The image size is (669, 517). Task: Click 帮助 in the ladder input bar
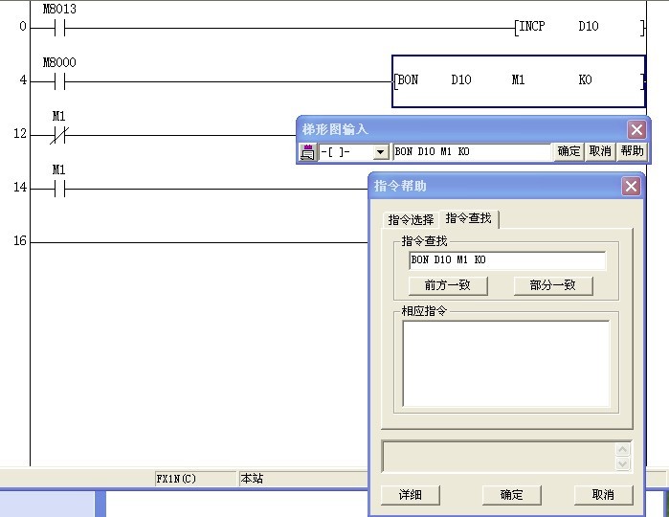click(632, 151)
